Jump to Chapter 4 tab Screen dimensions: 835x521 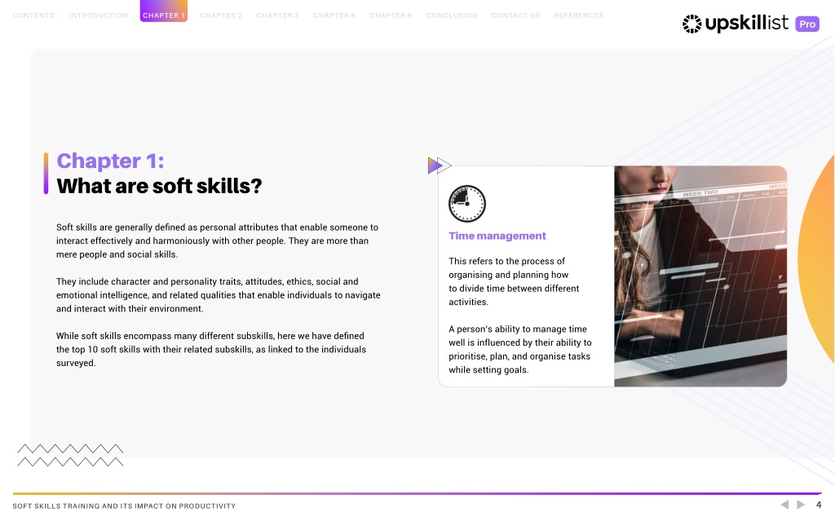click(x=334, y=15)
